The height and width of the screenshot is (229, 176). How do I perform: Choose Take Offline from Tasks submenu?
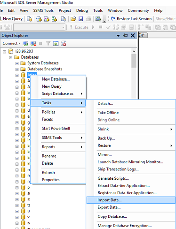pos(131,113)
